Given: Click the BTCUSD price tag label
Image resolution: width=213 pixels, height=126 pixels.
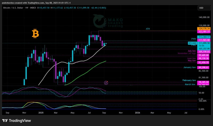Looking at the screenshot, I should pyautogui.click(x=192, y=43).
